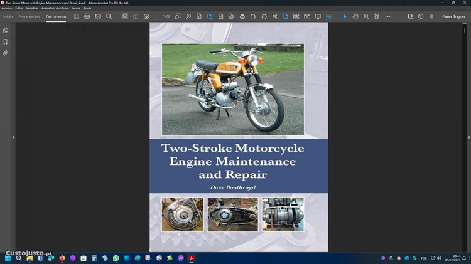Screen dimensions: 471x264
Task: Select the Hand pan tool
Action: point(355,16)
